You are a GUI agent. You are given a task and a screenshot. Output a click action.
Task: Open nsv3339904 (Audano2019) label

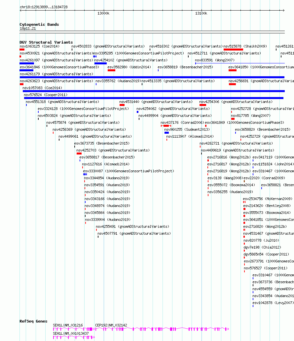point(107,220)
